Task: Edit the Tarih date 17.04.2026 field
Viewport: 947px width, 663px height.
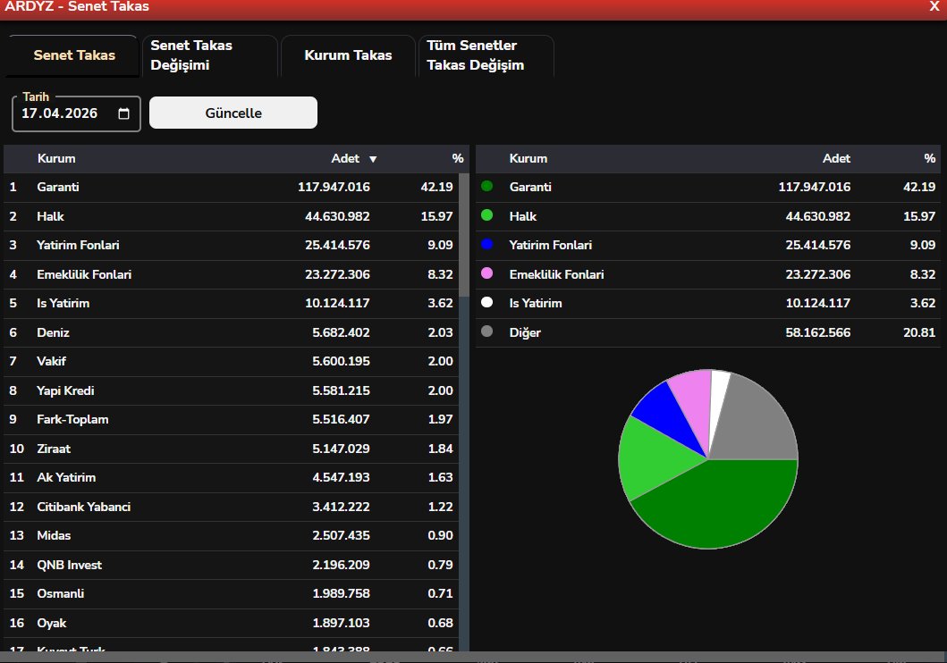Action: pyautogui.click(x=76, y=113)
